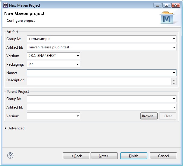Click the Description scroll up arrow
183x166 pixels.
(174, 80)
